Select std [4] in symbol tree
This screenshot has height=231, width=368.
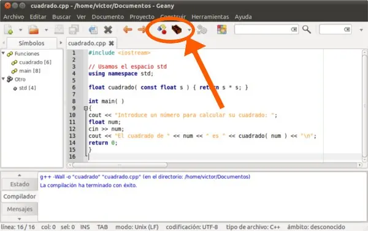click(x=28, y=88)
